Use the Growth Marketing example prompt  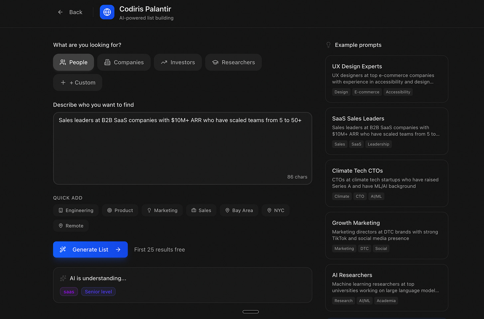tap(387, 235)
